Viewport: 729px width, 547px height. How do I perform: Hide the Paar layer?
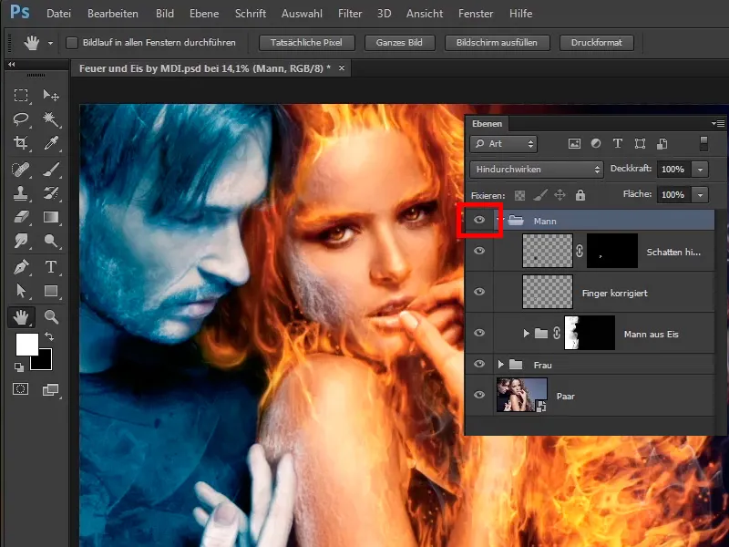[x=479, y=395]
